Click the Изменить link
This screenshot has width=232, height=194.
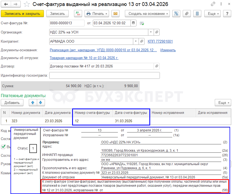click(168, 50)
